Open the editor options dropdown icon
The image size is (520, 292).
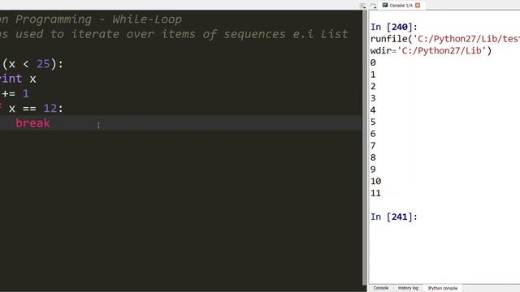pyautogui.click(x=362, y=6)
